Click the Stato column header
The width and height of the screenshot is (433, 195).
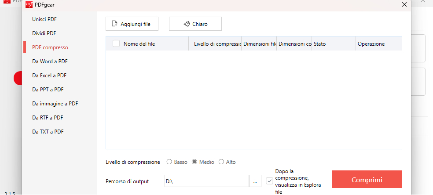(334, 44)
